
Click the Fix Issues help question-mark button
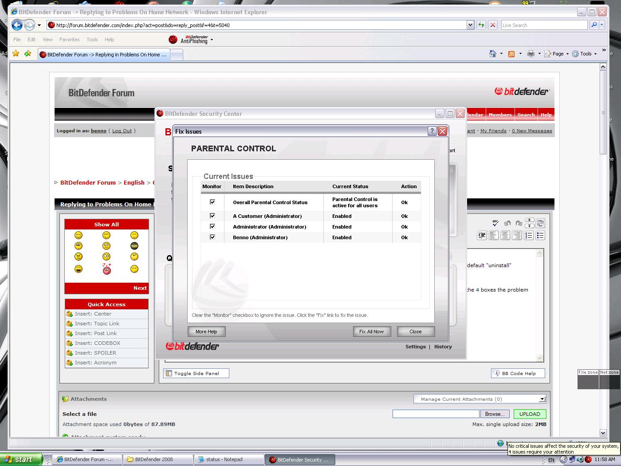pos(432,131)
